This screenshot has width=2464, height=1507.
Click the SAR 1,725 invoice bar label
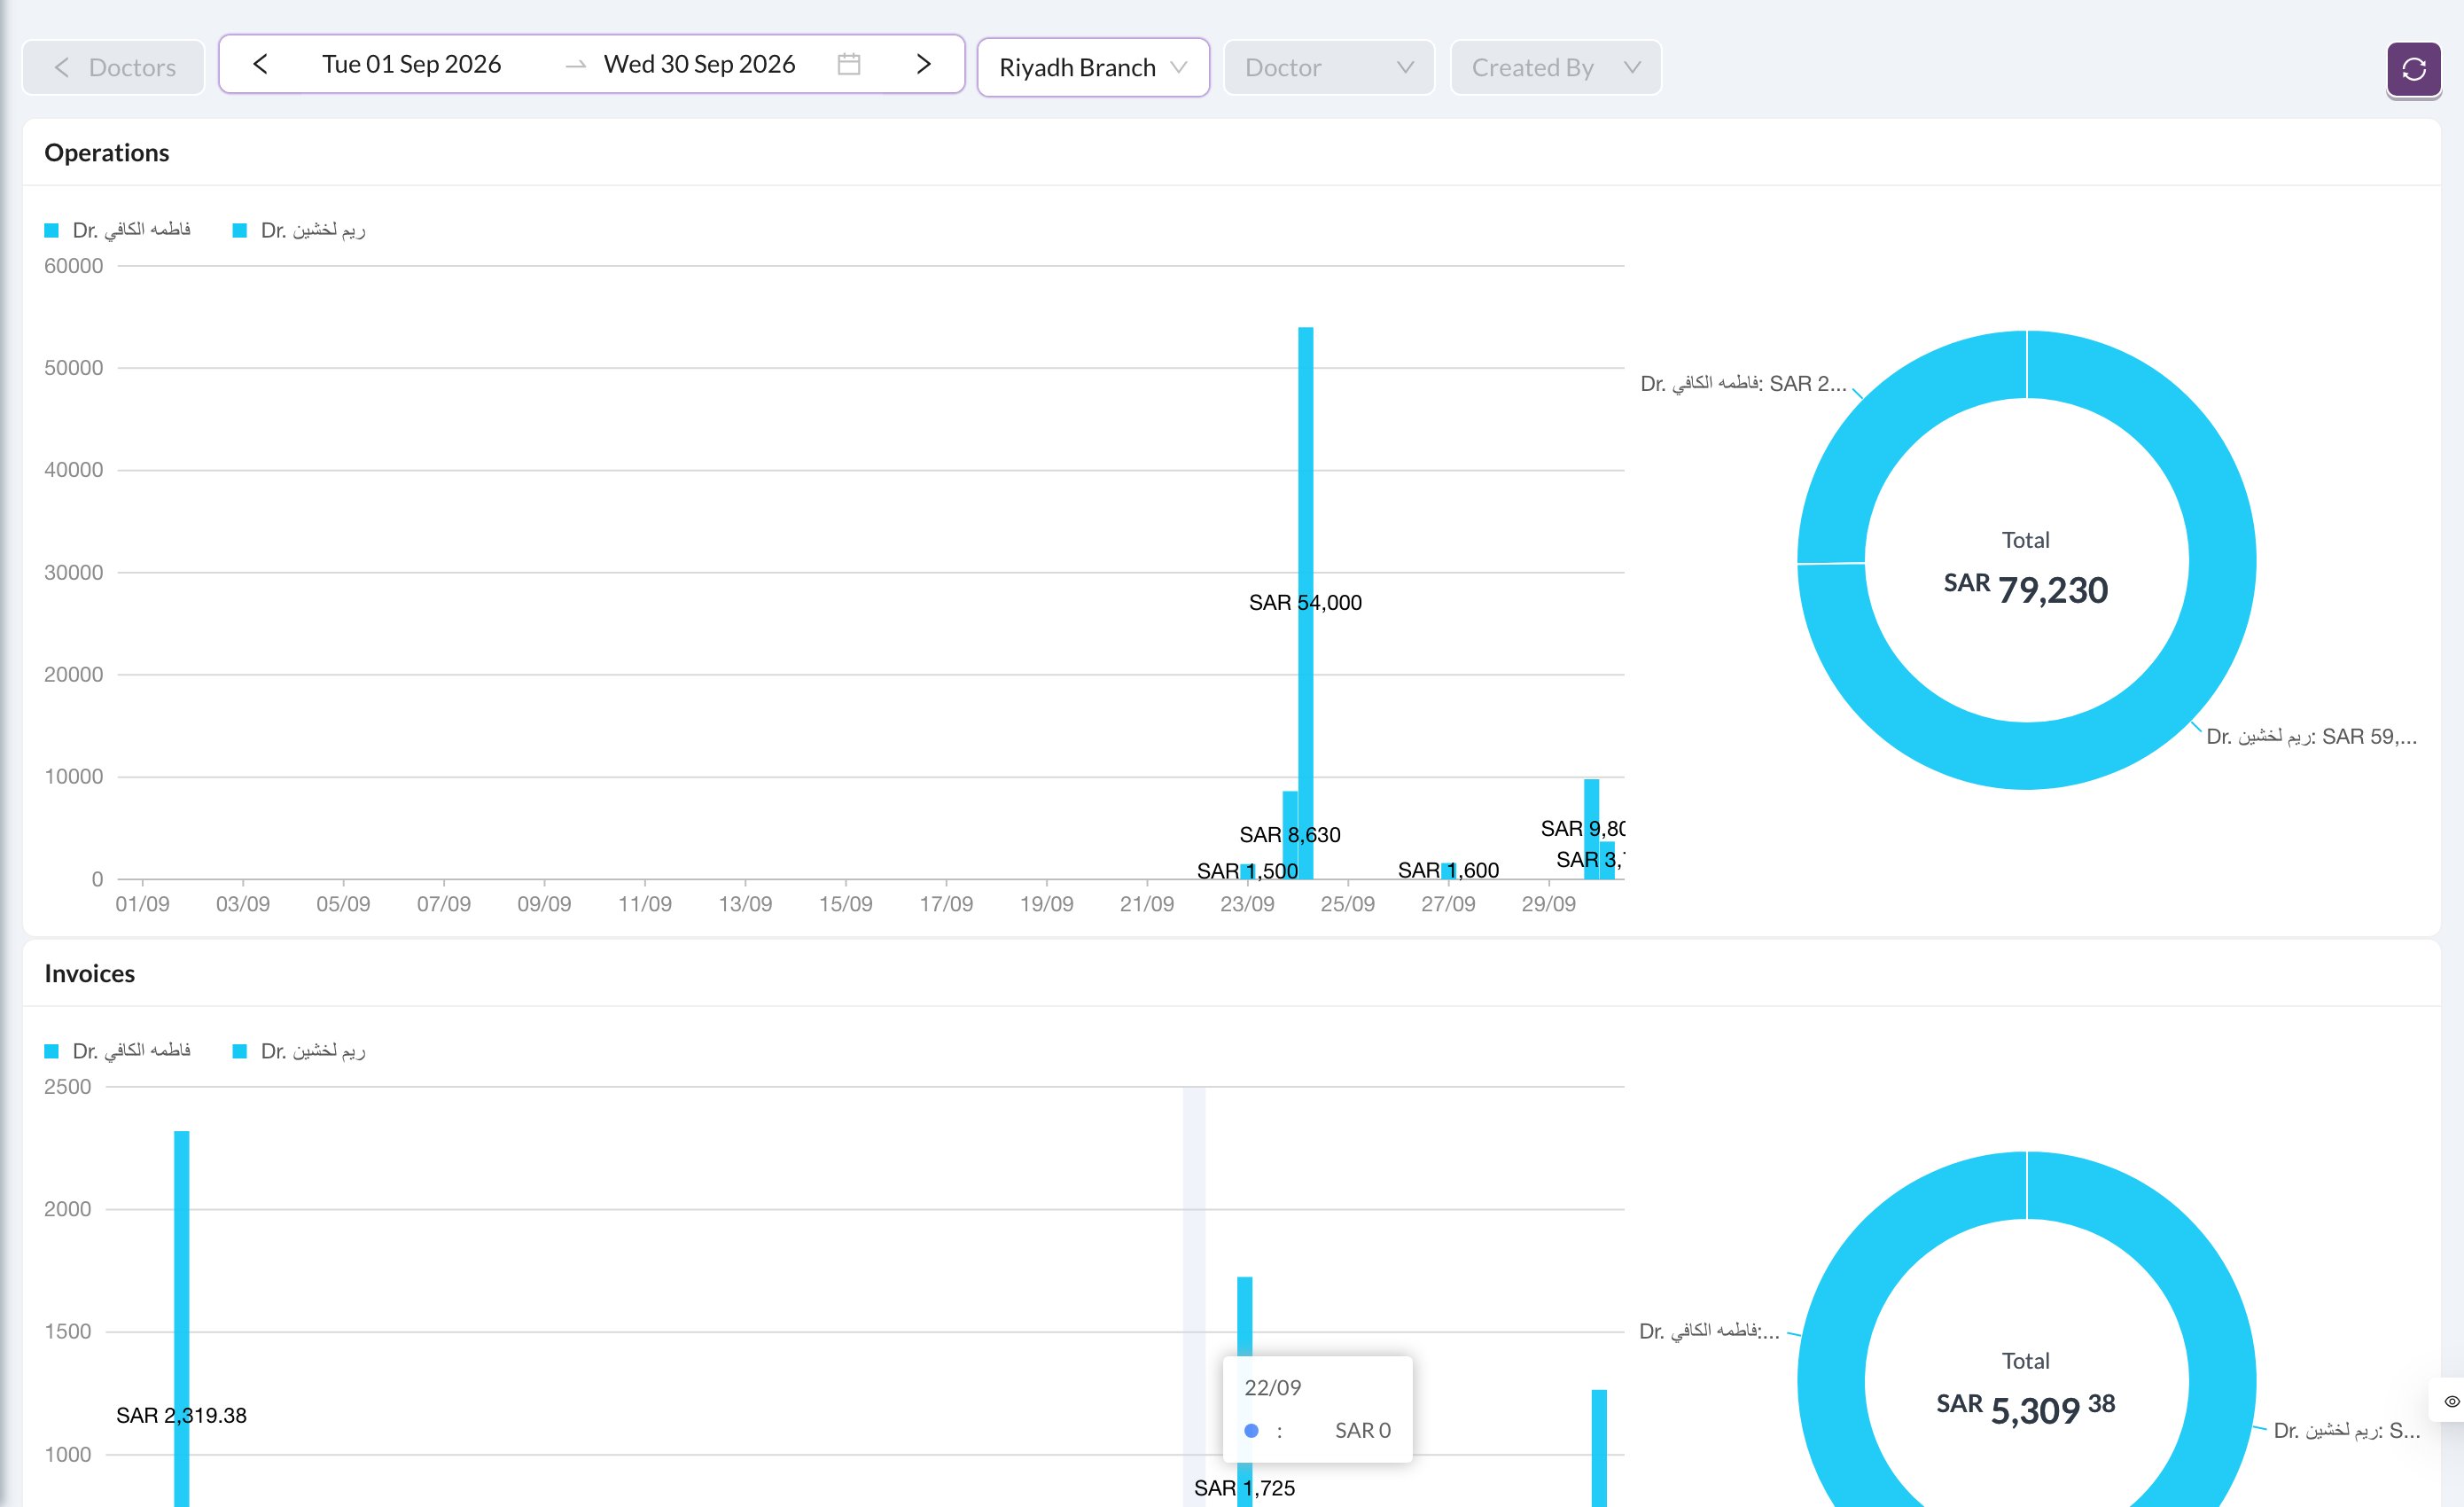tap(1244, 1488)
